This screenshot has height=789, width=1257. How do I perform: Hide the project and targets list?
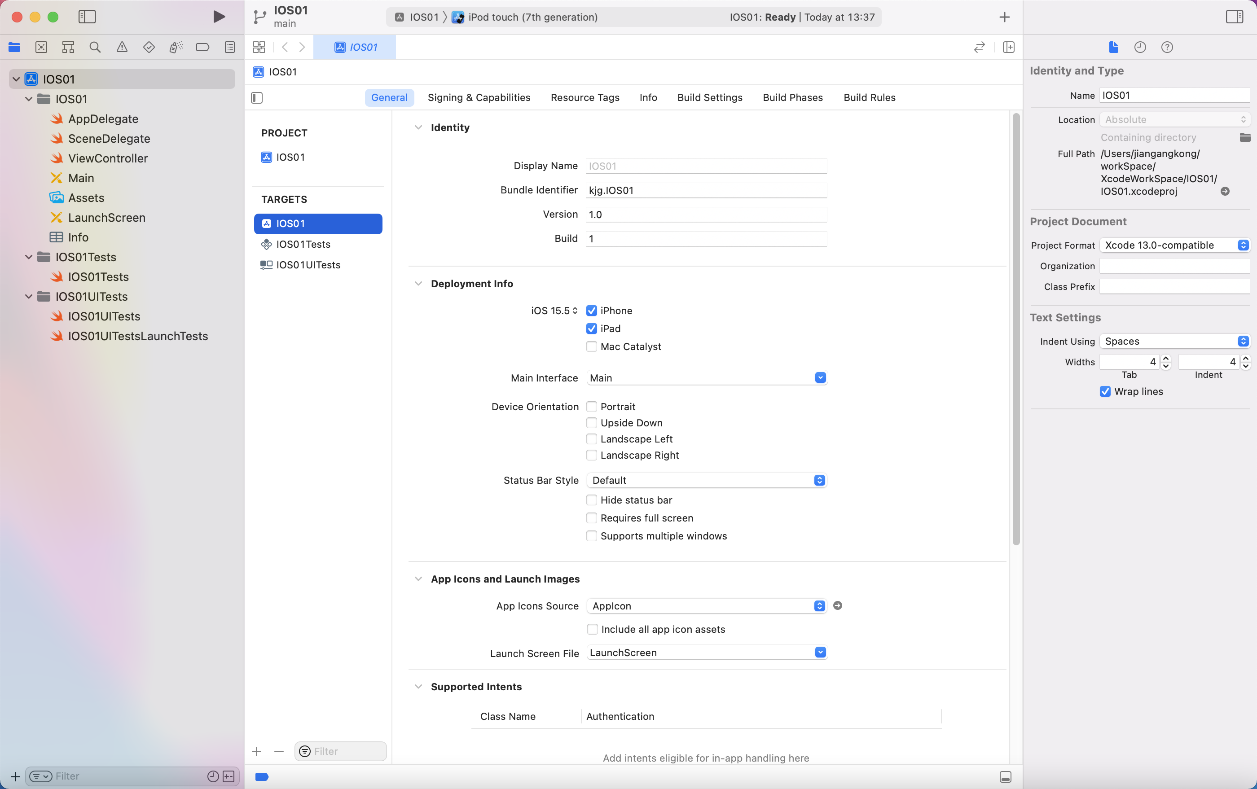[257, 97]
